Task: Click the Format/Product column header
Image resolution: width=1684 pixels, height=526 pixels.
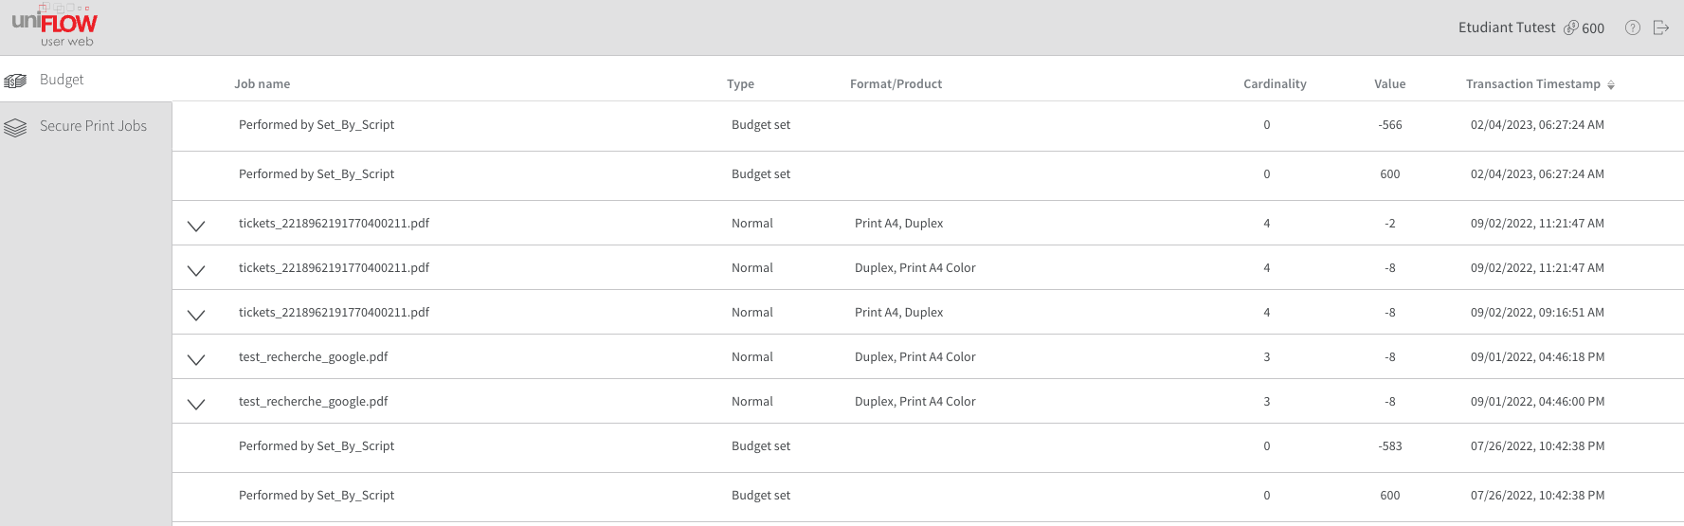Action: 896,84
